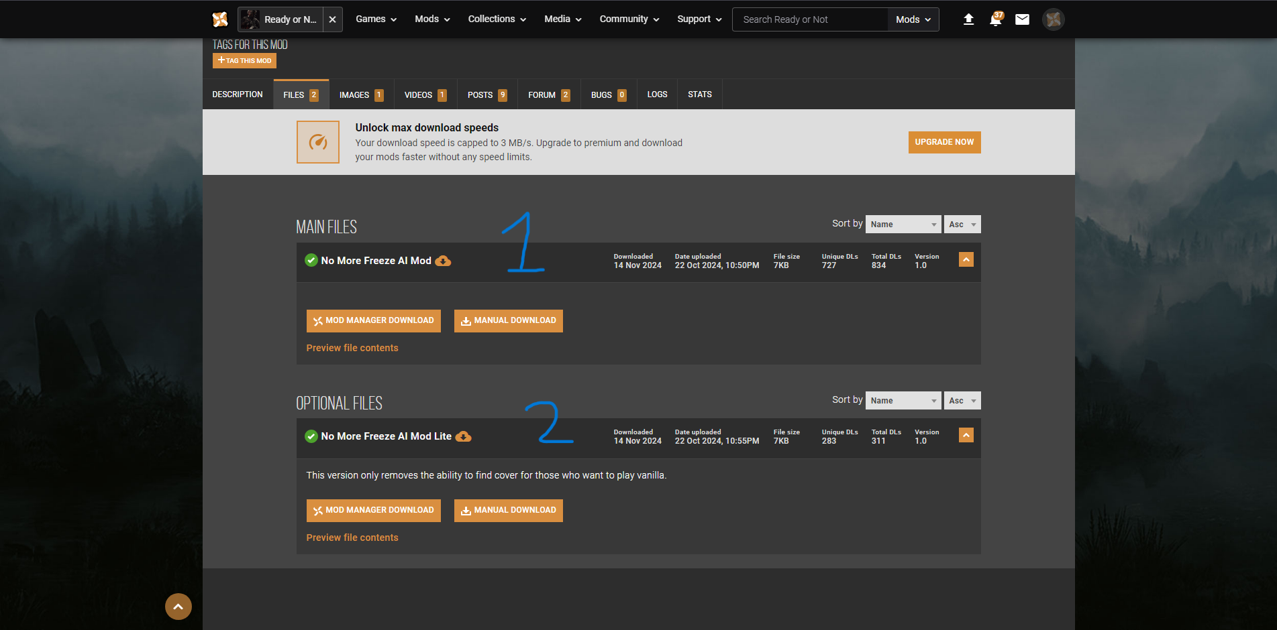The width and height of the screenshot is (1277, 630).
Task: Click the Lite version description text
Action: click(487, 475)
